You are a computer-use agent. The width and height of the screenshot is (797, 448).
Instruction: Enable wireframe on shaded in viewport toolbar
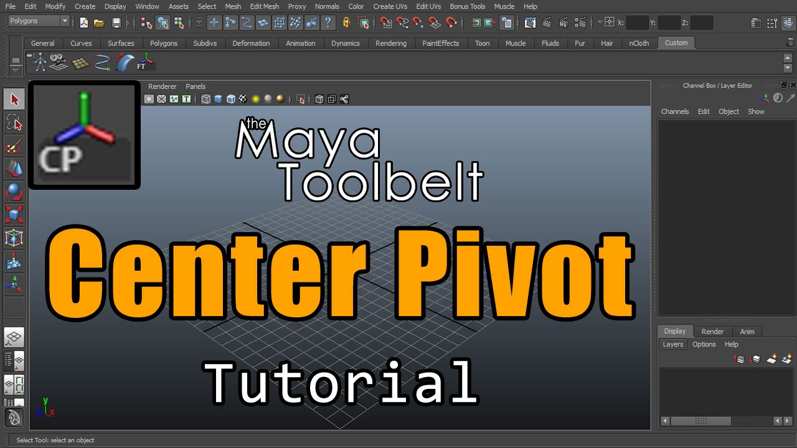click(x=230, y=99)
